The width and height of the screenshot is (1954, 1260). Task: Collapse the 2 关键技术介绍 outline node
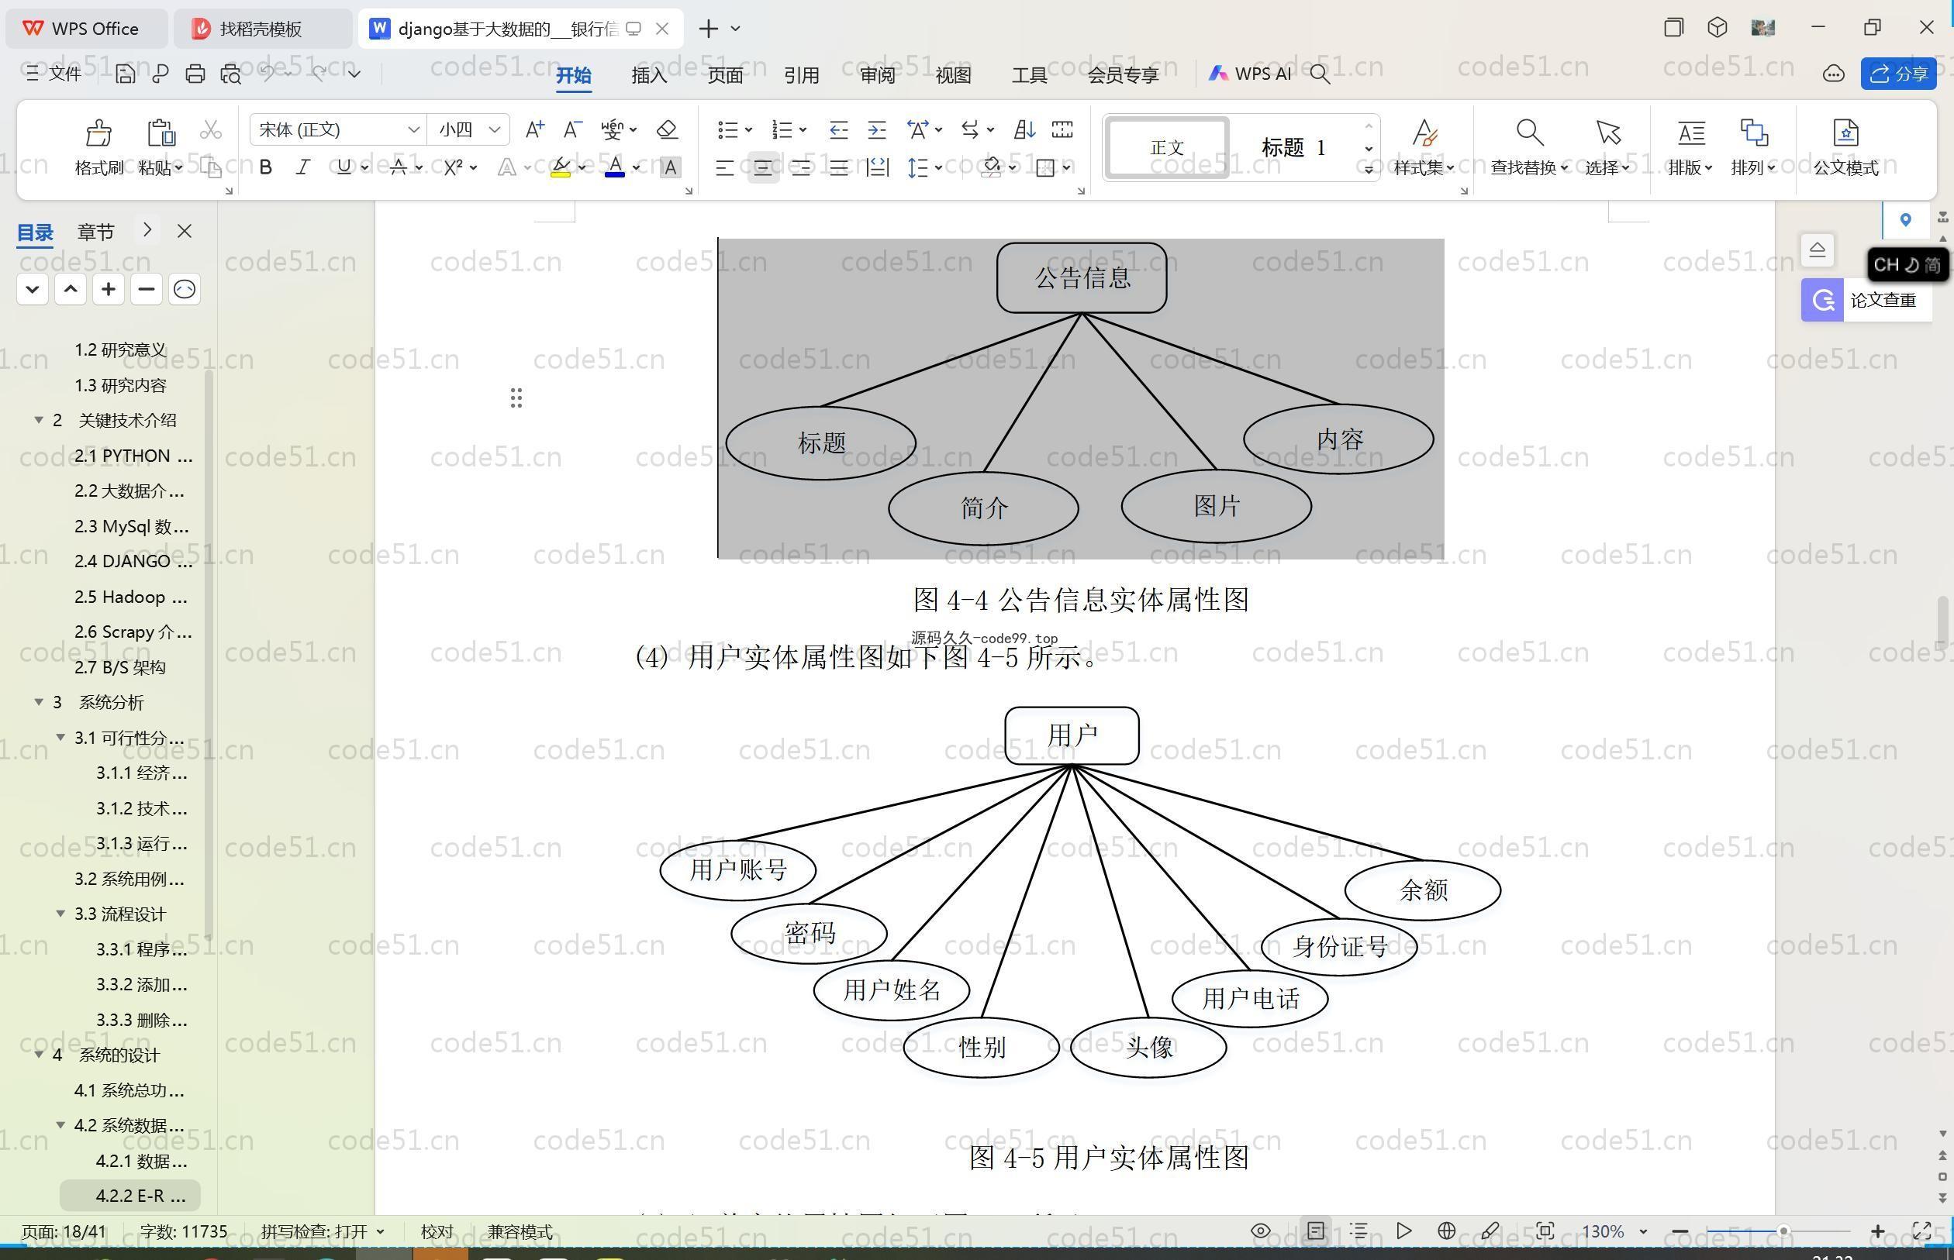point(39,420)
